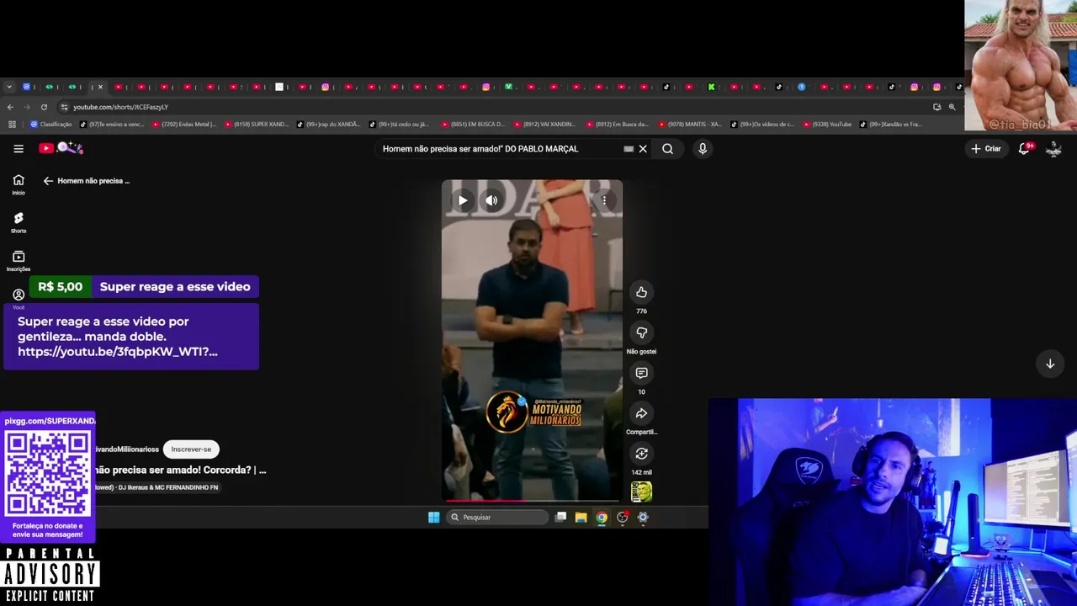The height and width of the screenshot is (606, 1077).
Task: Click the Pesquisar taskbar search box
Action: click(497, 518)
